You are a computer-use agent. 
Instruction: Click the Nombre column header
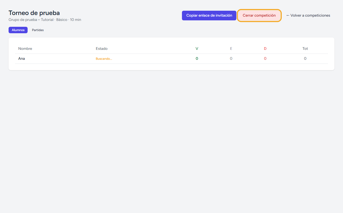tap(25, 48)
